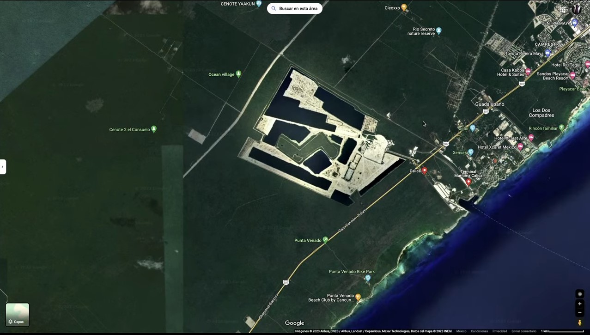Select the Xplor attraction marker
This screenshot has width=590, height=335.
click(x=473, y=128)
